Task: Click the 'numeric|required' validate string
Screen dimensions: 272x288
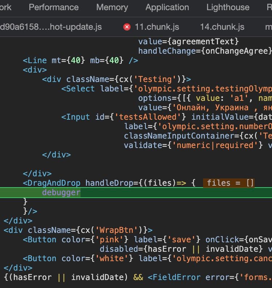Action: (215, 145)
